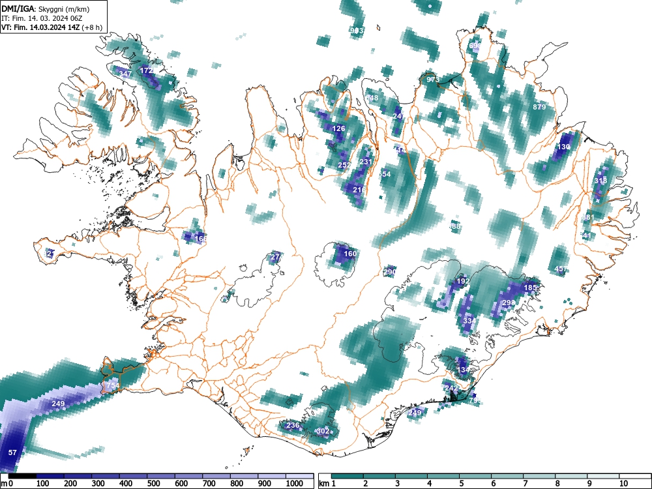Click the visibility value '252' on the map
Viewport: 652px width, 489px height.
tap(344, 165)
